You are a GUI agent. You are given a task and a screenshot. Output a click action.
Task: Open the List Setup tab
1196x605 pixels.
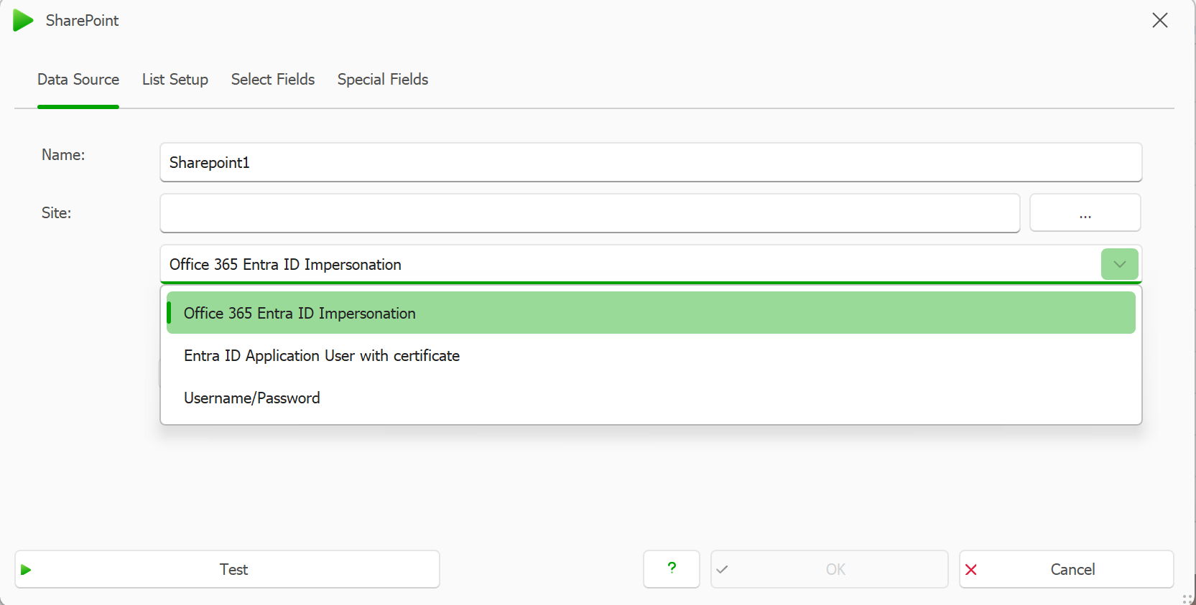point(175,80)
